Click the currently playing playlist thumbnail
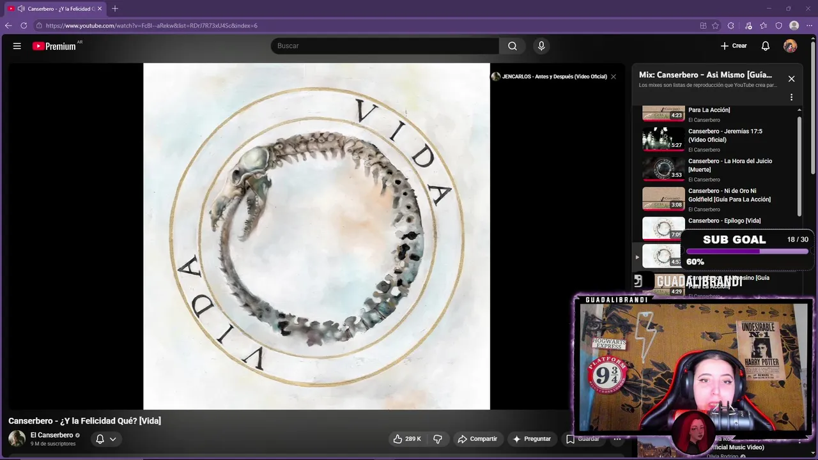The height and width of the screenshot is (460, 818). 663,256
